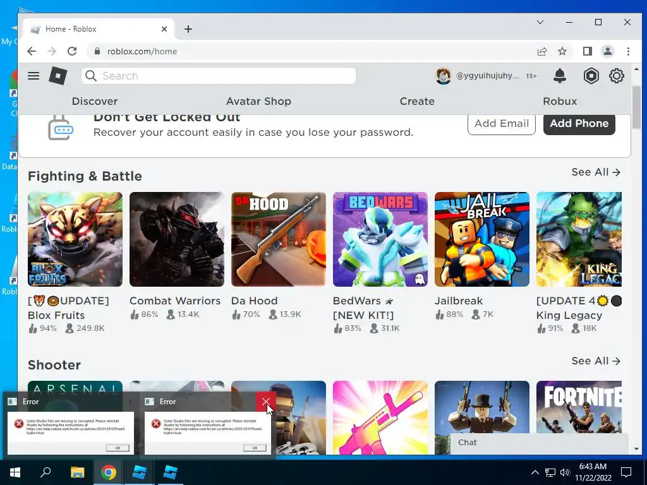Open a new browser tab
647x485 pixels.
[x=188, y=29]
